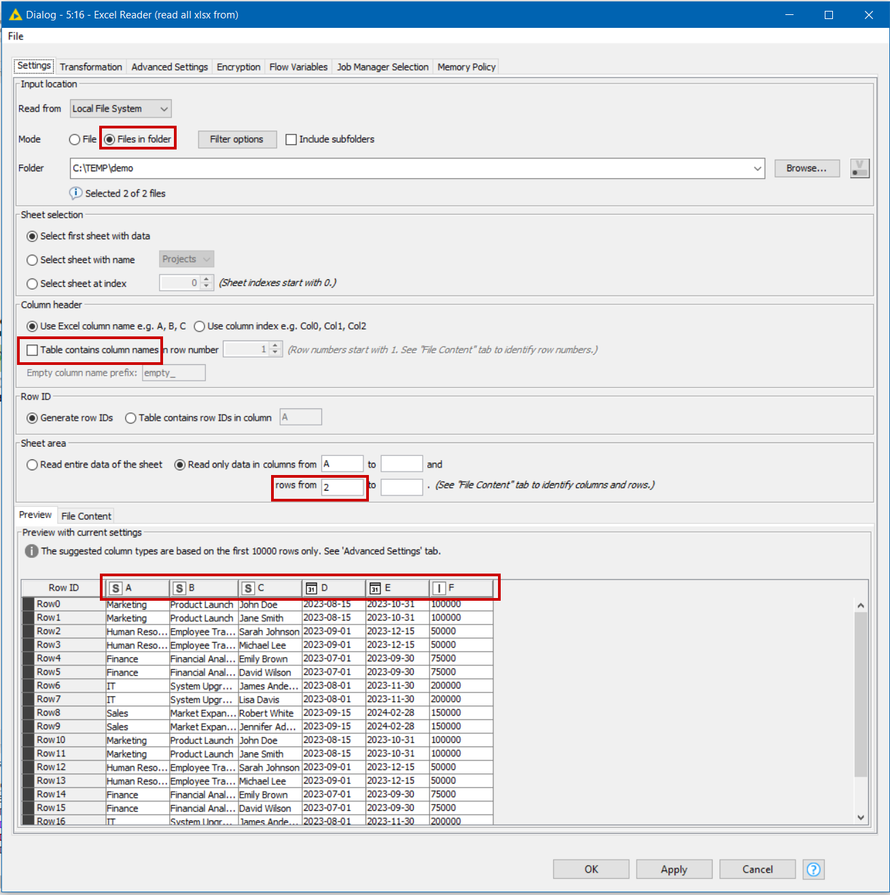Open the Projects sheet name dropdown
Screen dimensions: 890x895
pyautogui.click(x=187, y=260)
